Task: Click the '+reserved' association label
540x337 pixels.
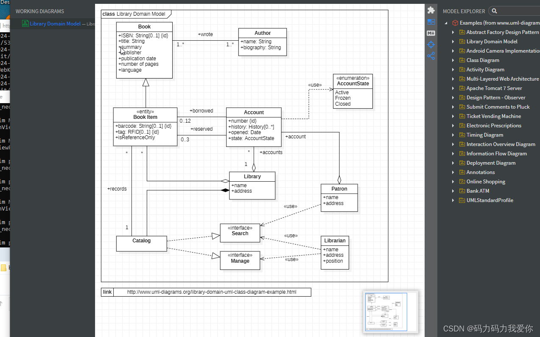Action: point(201,129)
